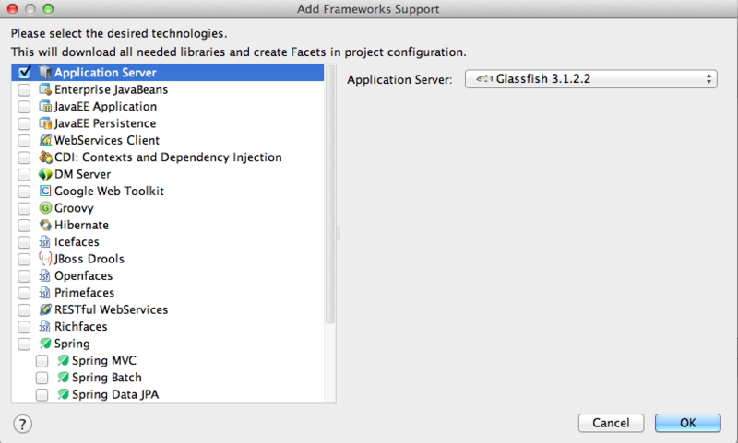Open the Application Server Glassfish dropdown
738x443 pixels.
coord(591,79)
